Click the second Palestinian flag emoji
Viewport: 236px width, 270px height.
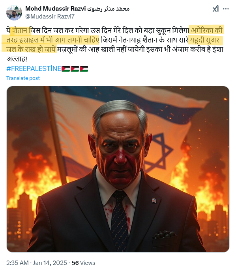(x=75, y=68)
